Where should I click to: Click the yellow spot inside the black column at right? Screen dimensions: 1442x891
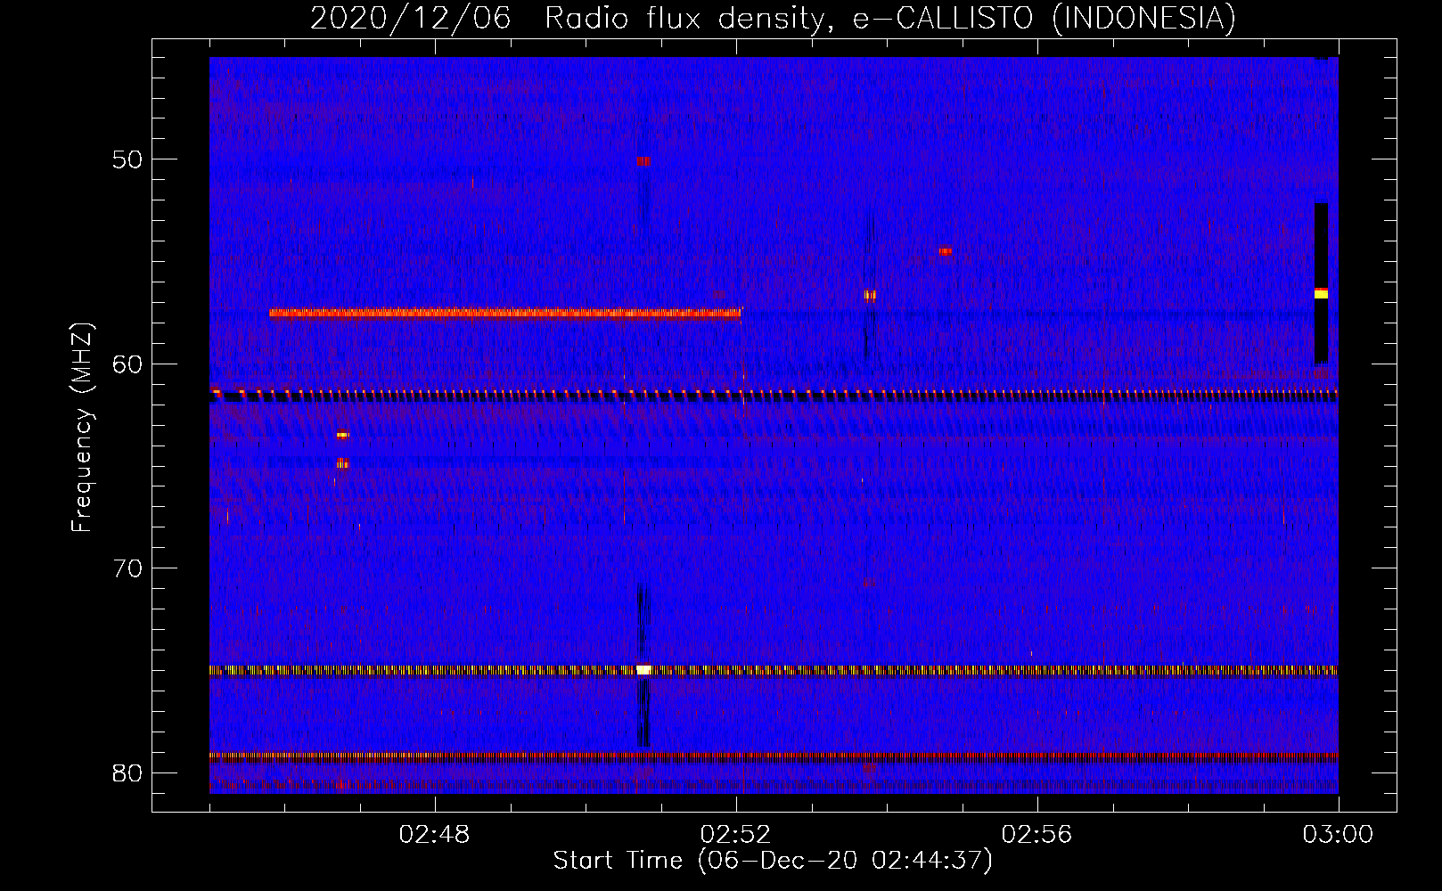point(1321,293)
